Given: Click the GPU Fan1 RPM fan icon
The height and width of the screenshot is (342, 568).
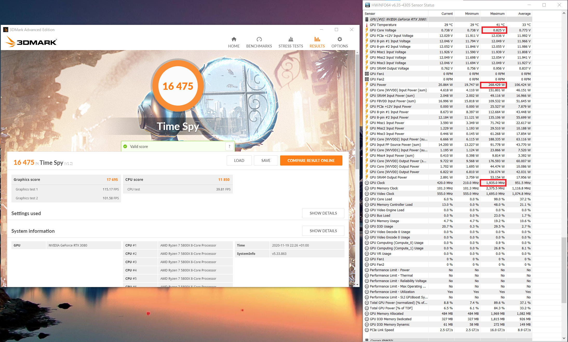Looking at the screenshot, I should click(x=367, y=74).
